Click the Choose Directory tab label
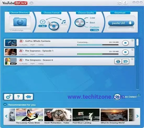 coord(19,13)
